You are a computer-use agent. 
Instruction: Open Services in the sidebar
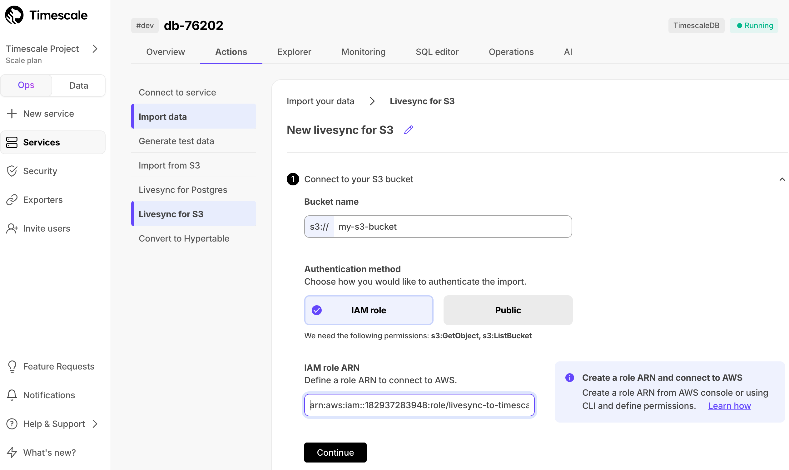tap(53, 142)
